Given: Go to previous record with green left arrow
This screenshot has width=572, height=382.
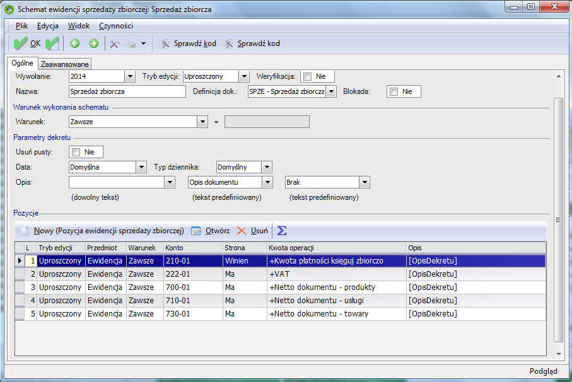Looking at the screenshot, I should pos(75,43).
